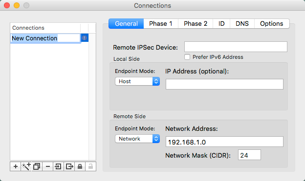Click the Remote IPSec Device field
The image size is (305, 181).
tap(236, 47)
